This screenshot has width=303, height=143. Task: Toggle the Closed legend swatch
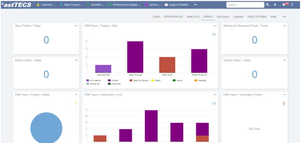(x=109, y=80)
